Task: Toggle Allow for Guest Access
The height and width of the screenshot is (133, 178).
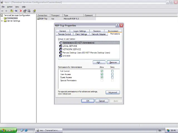Action: click(102, 77)
